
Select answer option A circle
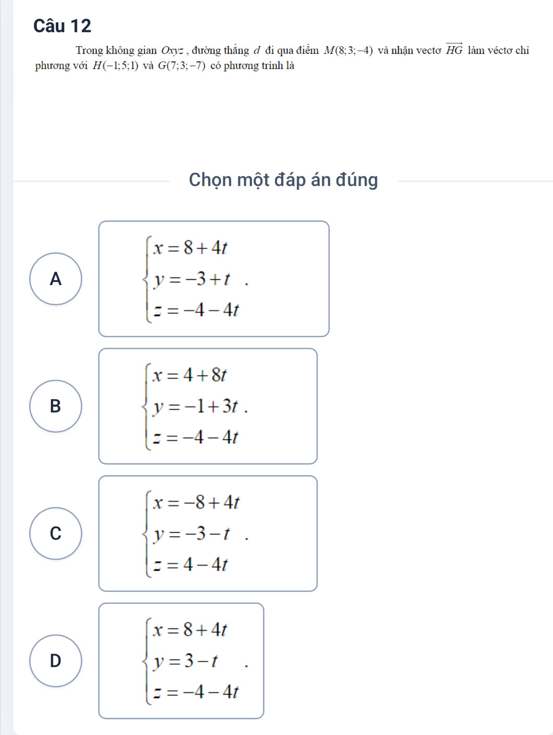[56, 279]
